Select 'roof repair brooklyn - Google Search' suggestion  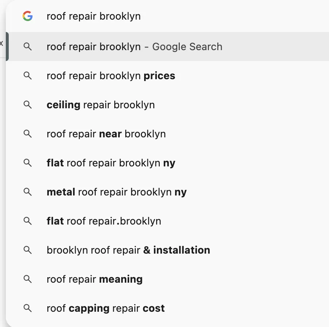click(x=134, y=47)
